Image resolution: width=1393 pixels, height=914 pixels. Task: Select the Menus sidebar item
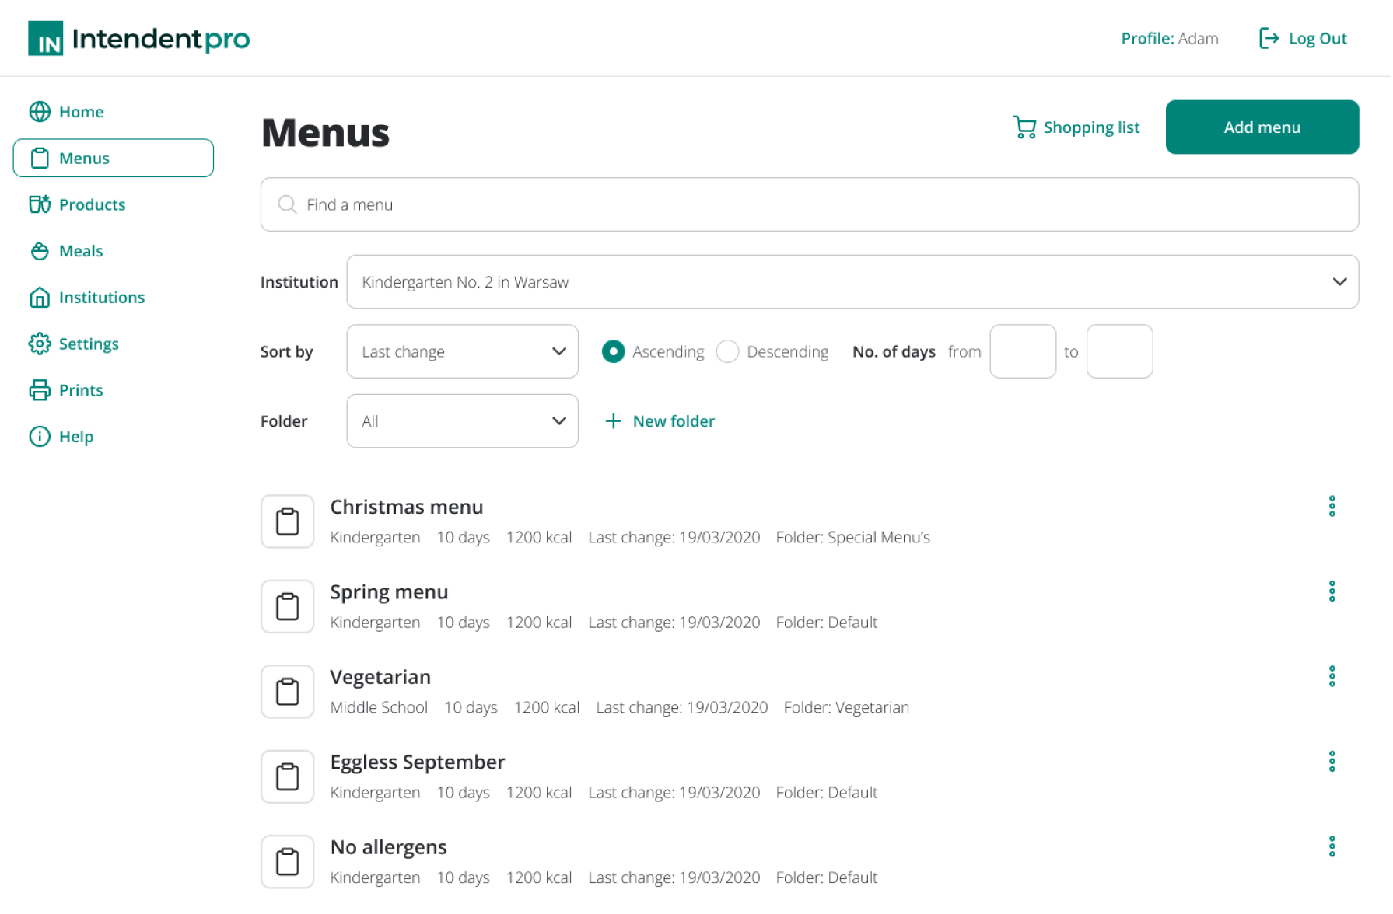click(114, 159)
